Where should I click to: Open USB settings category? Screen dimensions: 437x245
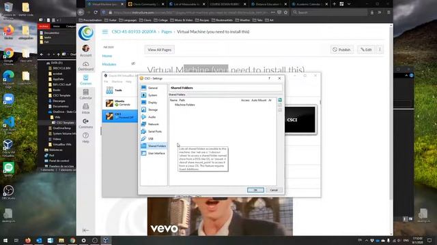pos(150,139)
